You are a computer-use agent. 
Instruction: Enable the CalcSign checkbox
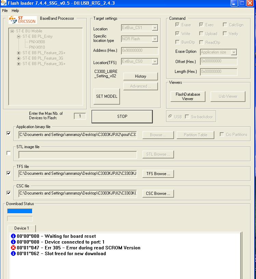point(225,25)
